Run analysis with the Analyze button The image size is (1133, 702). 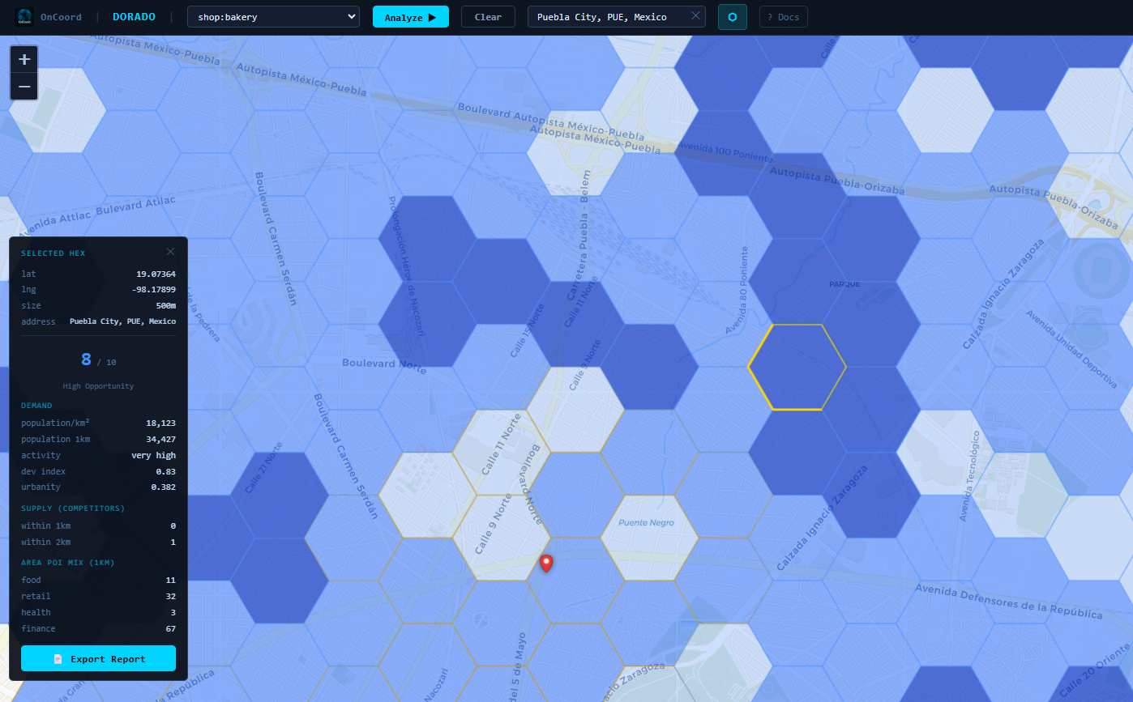point(411,17)
